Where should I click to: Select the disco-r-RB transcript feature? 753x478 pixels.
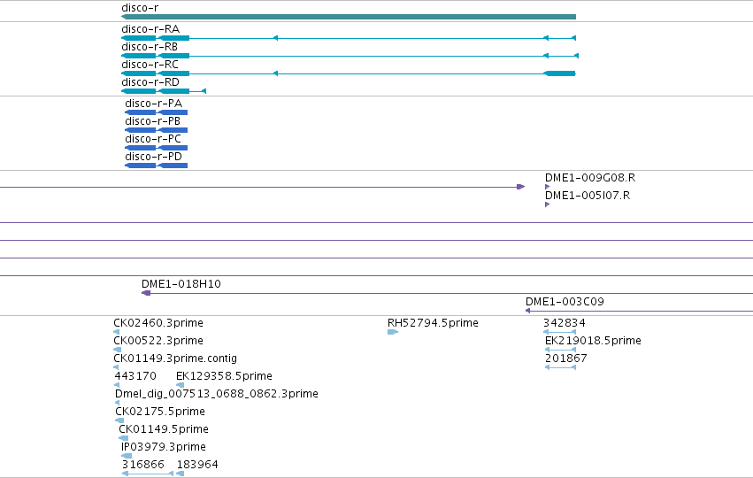pyautogui.click(x=350, y=56)
